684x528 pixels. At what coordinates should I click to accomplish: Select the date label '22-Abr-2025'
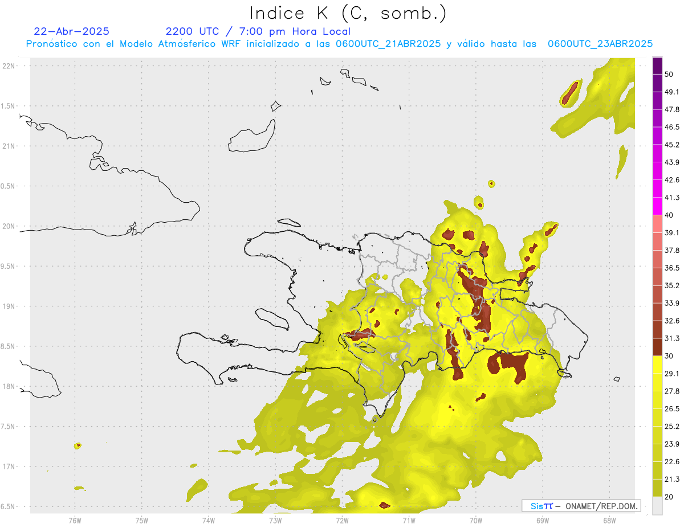pyautogui.click(x=71, y=31)
